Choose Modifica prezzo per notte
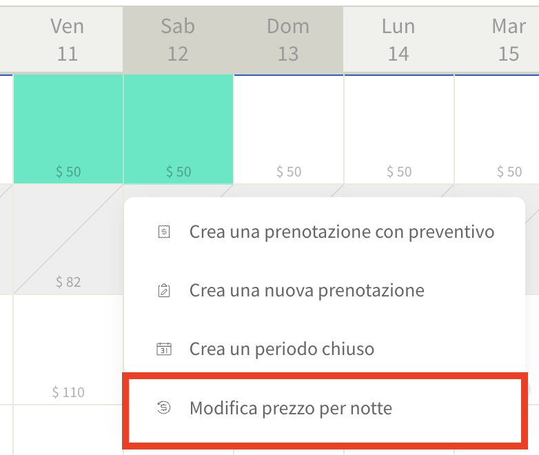The width and height of the screenshot is (539, 455). 290,408
